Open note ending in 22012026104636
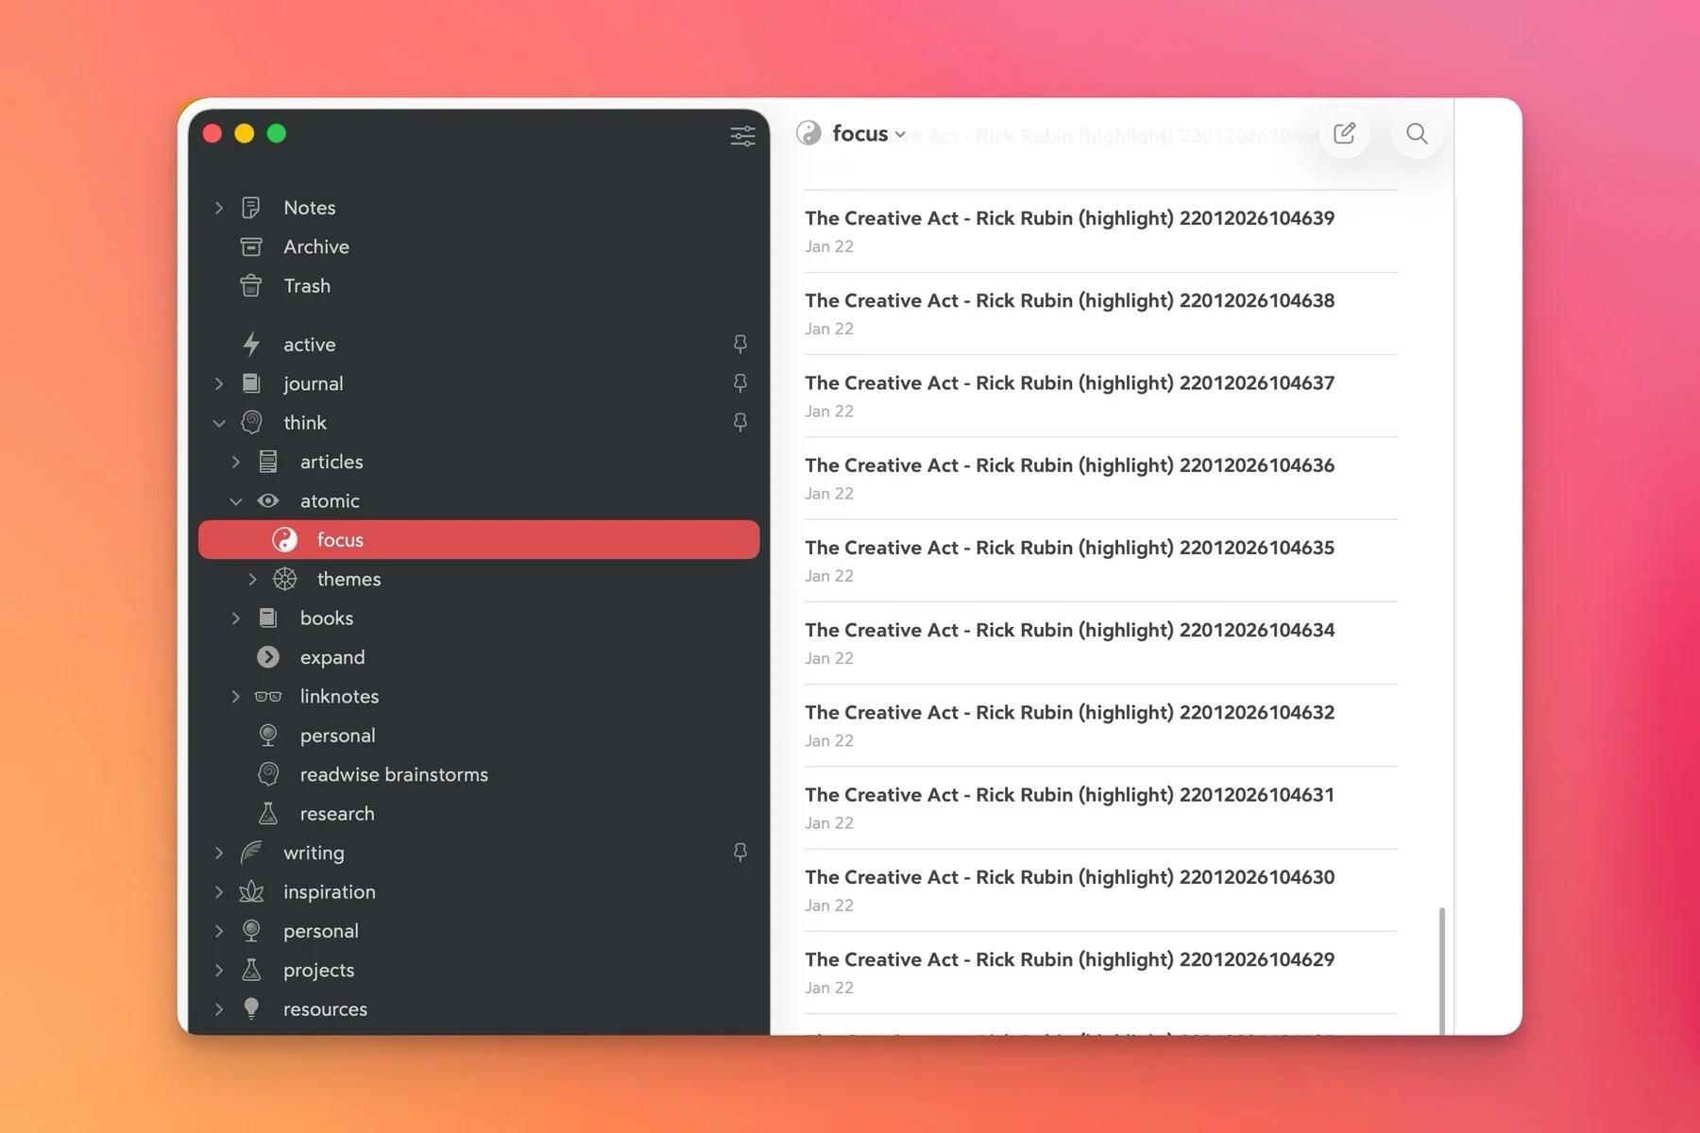The height and width of the screenshot is (1133, 1700). (1100, 478)
